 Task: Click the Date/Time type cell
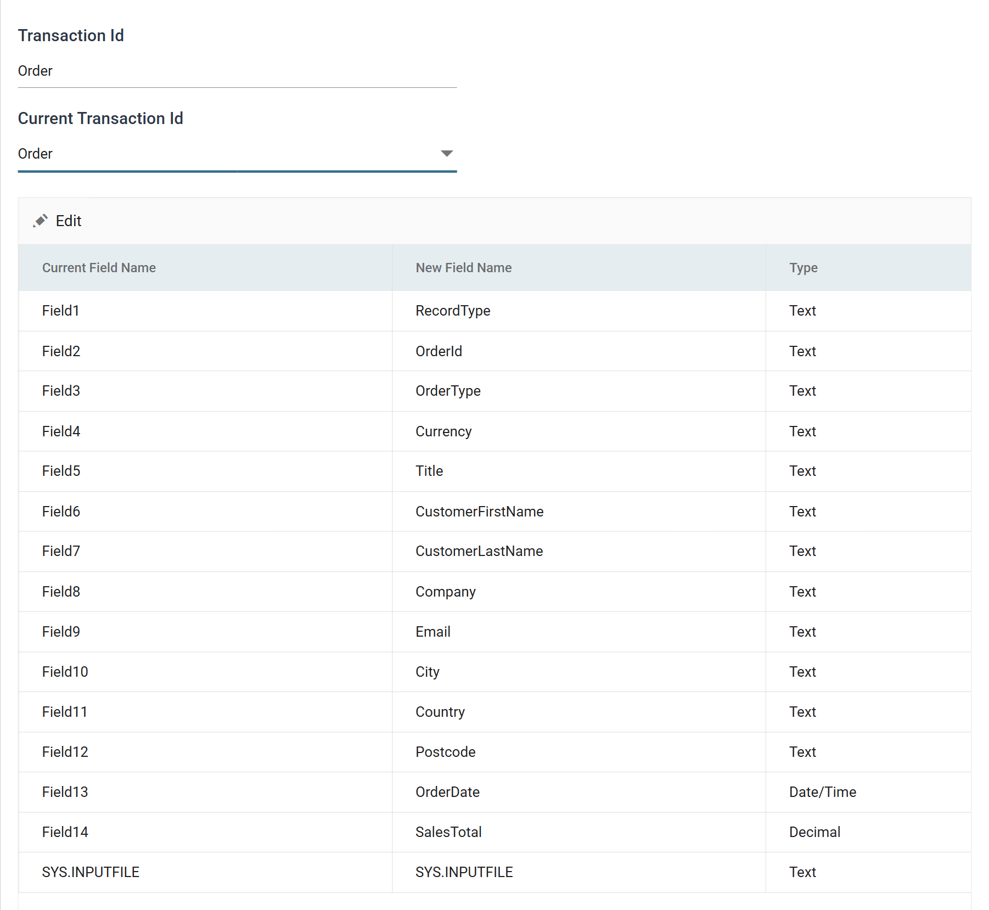click(868, 792)
